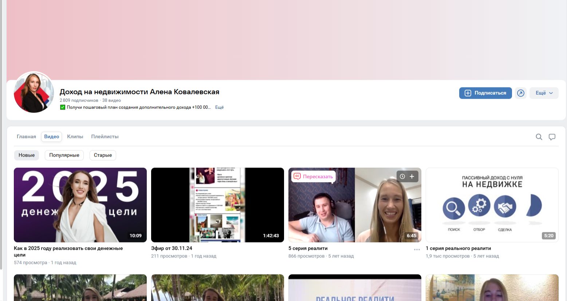Screen dimensions: 567x301
Task: Click '1,9 тыс просмотров · 5 лет назад' text
Action: (x=462, y=256)
